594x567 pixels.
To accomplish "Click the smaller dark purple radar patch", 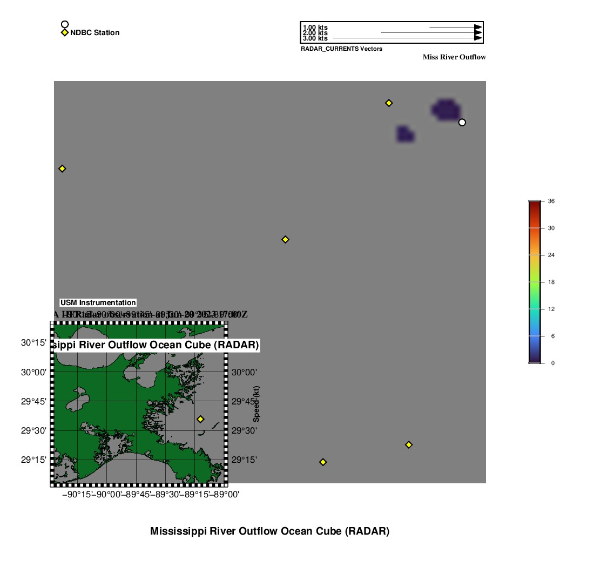I will (x=405, y=134).
